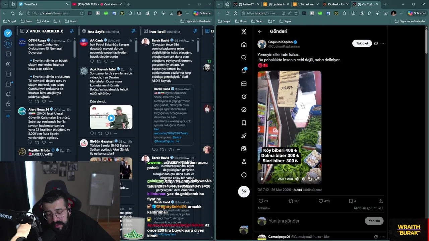The width and height of the screenshot is (429, 241).
Task: Open ANLIK HABERLER column settings
Action: pyautogui.click(x=72, y=31)
